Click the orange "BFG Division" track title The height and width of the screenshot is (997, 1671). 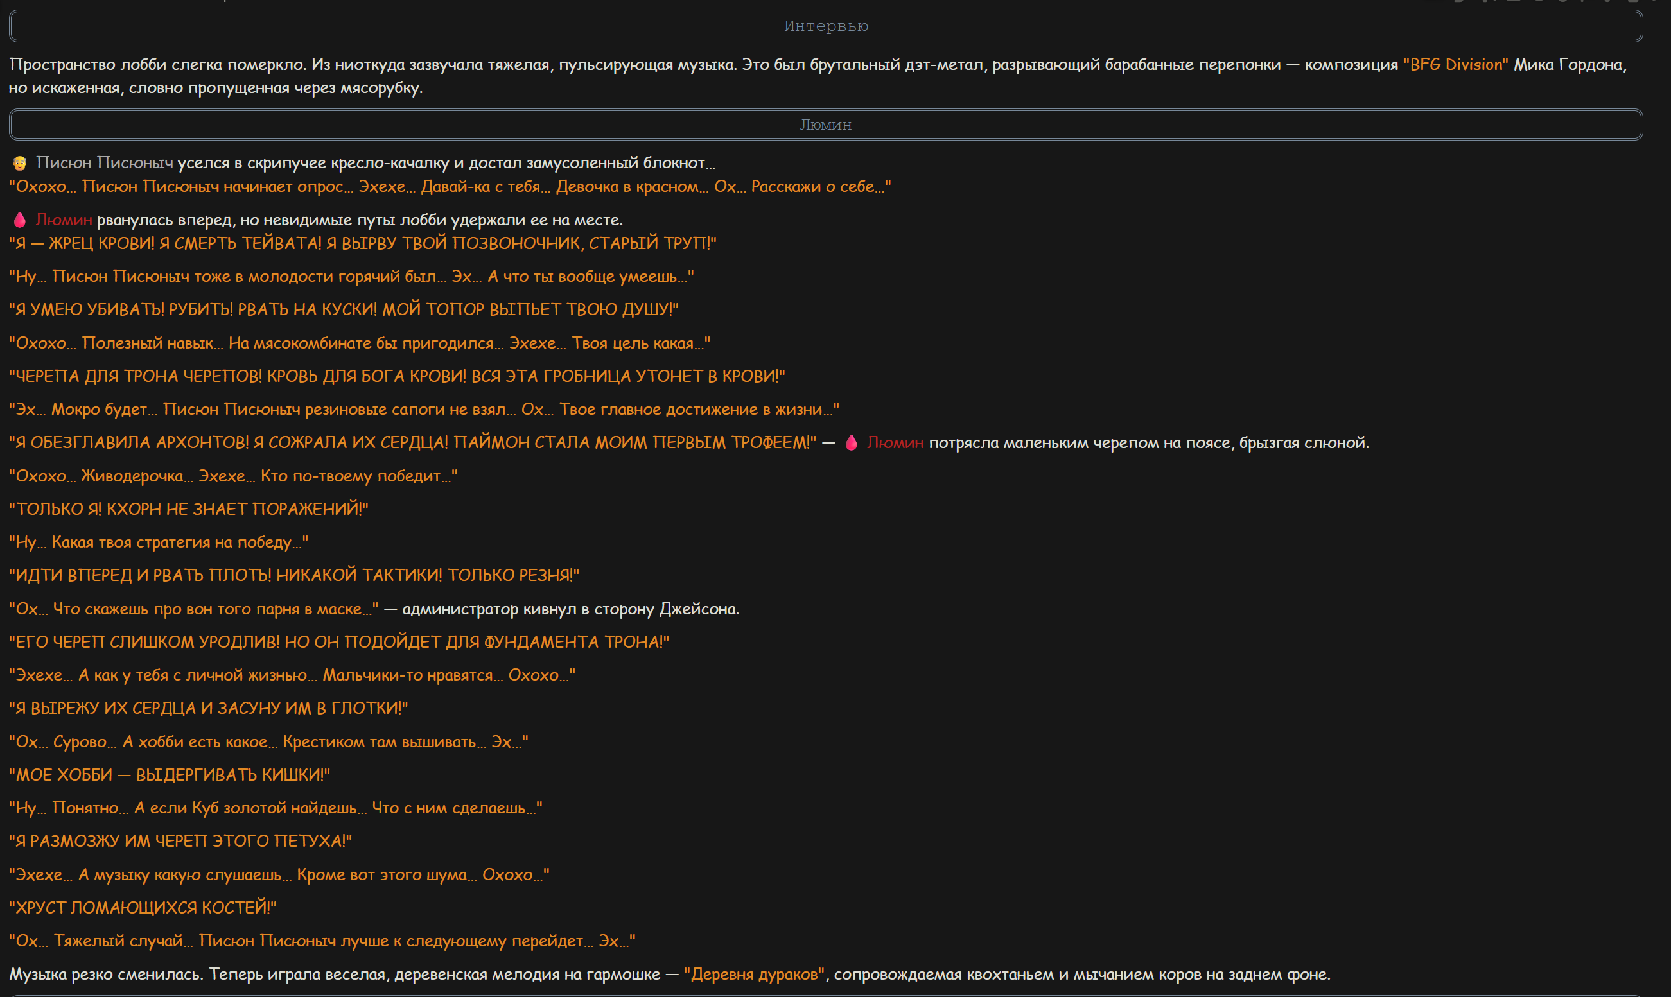pyautogui.click(x=1455, y=64)
